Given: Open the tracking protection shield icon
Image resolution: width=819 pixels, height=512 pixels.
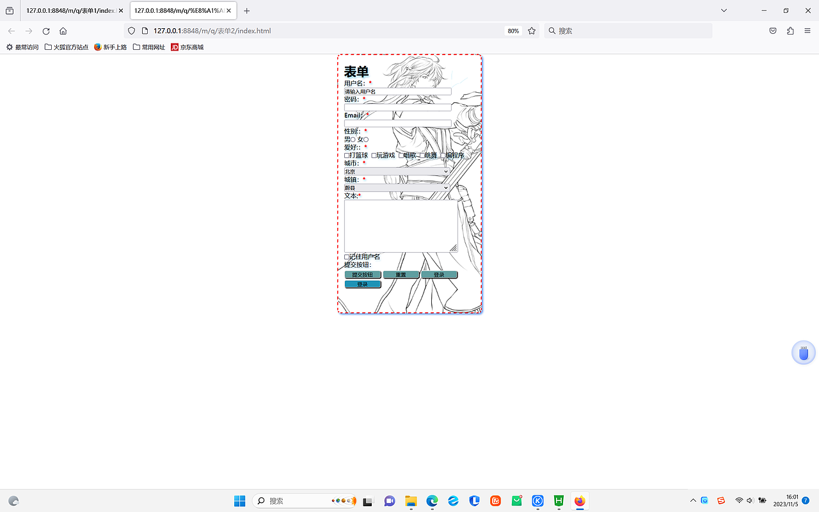Looking at the screenshot, I should point(131,30).
